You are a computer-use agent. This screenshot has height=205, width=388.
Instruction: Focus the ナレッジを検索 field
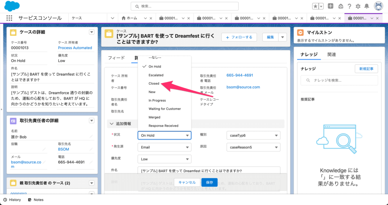tap(339, 80)
